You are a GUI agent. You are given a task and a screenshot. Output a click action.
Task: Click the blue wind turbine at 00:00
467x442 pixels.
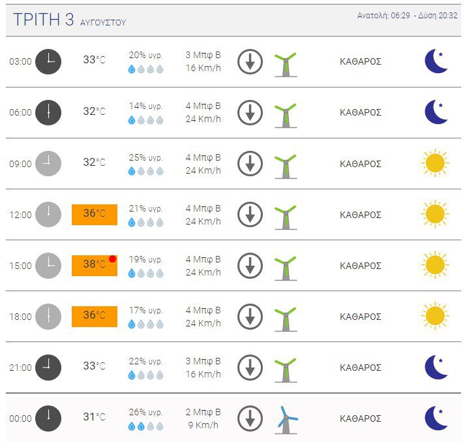(x=286, y=420)
